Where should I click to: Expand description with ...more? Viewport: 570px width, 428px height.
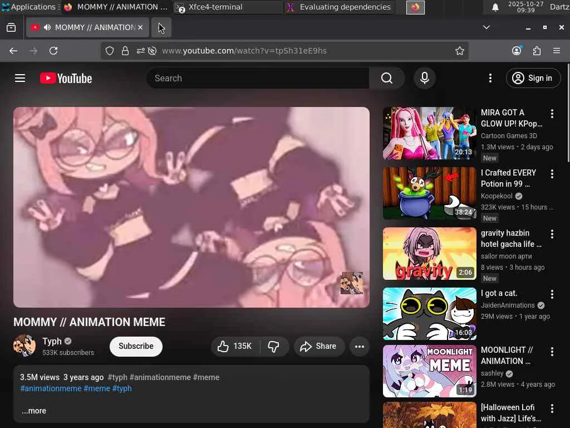34,411
